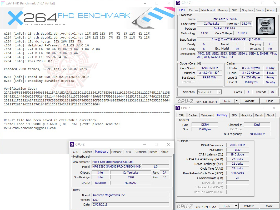Image resolution: width=280 pixels, height=210 pixels.
Task: Click the Threads count field
Action: tap(272, 92)
